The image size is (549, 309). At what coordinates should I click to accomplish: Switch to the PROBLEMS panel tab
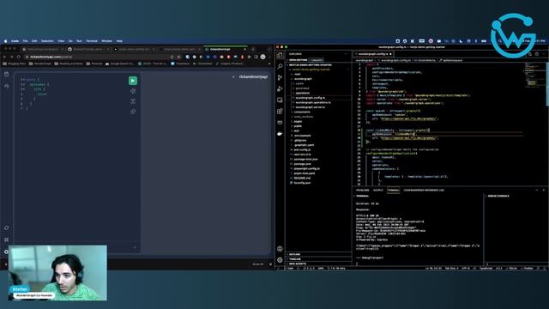click(362, 191)
